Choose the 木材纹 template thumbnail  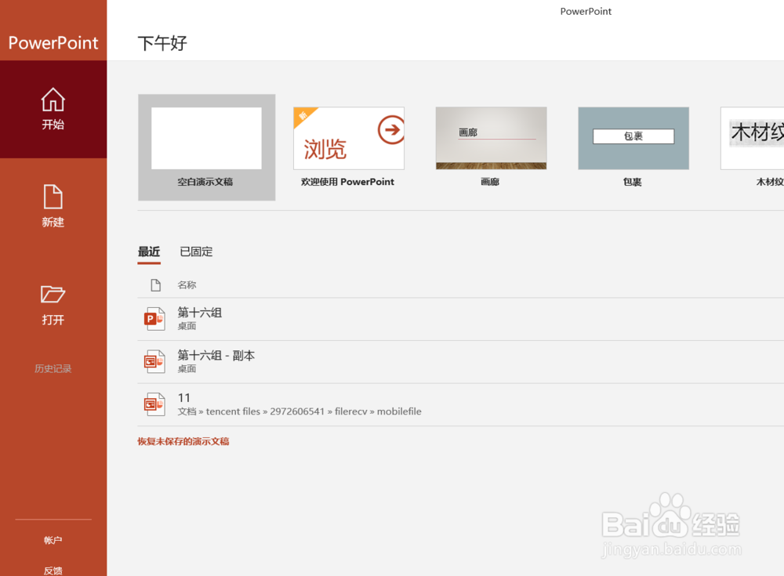coord(753,138)
